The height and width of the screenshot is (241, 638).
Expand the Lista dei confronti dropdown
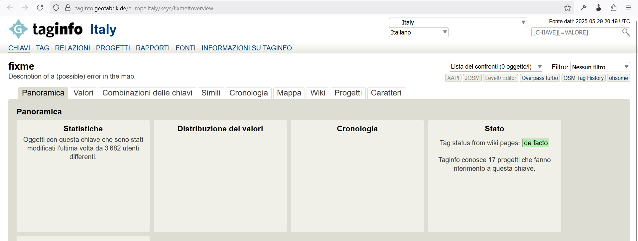pos(496,67)
